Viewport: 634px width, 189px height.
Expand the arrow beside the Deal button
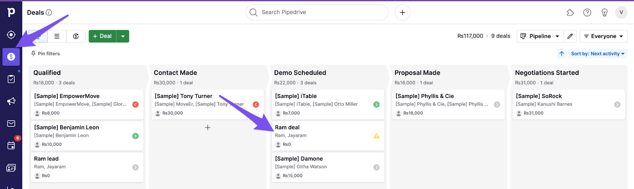click(123, 36)
